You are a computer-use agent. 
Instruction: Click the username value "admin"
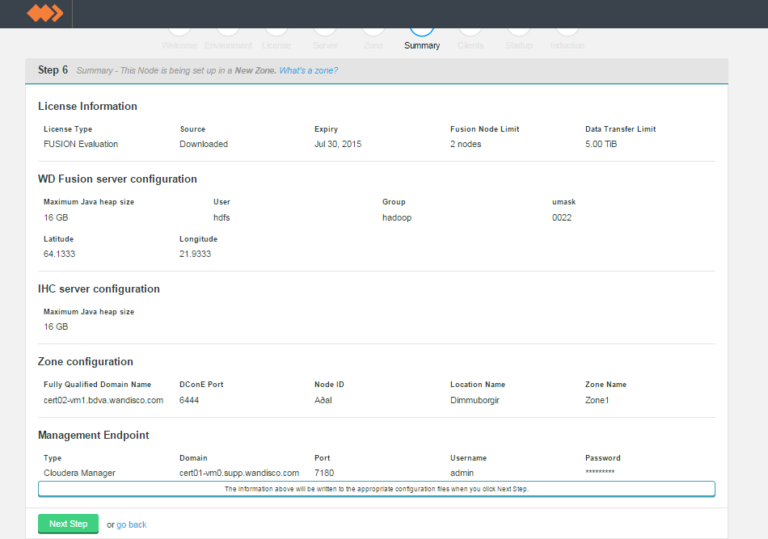tap(462, 473)
